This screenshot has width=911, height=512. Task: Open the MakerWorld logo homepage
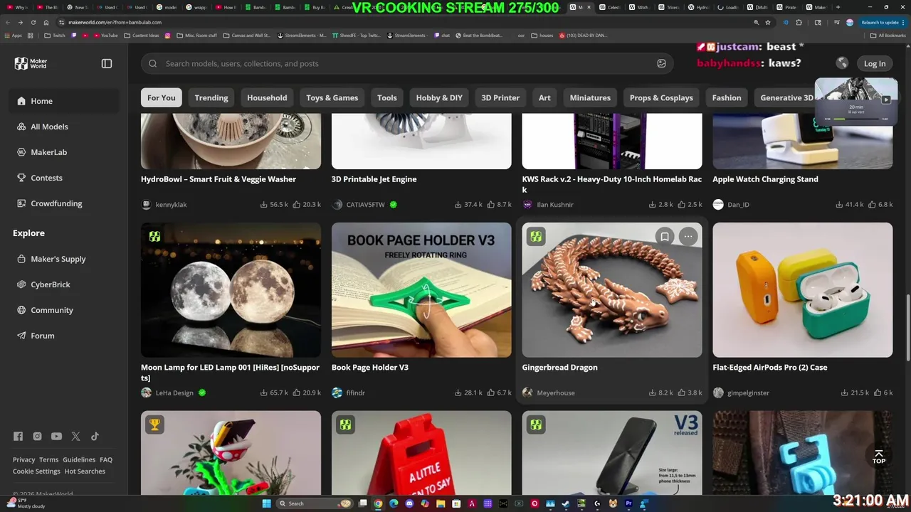coord(31,63)
